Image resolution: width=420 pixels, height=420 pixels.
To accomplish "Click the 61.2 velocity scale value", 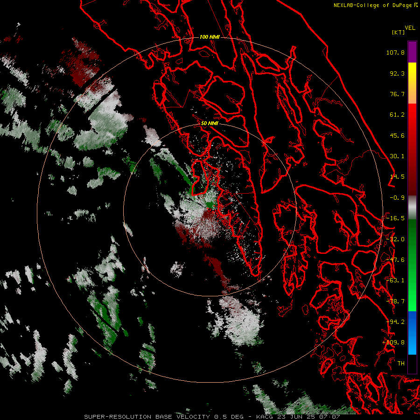I will (x=397, y=115).
